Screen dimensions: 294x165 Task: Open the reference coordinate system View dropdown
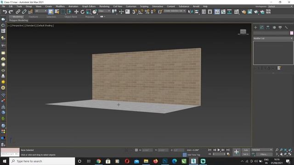tap(104, 11)
